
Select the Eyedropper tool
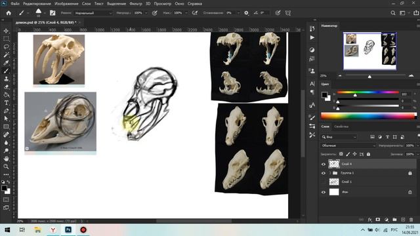pos(6,63)
